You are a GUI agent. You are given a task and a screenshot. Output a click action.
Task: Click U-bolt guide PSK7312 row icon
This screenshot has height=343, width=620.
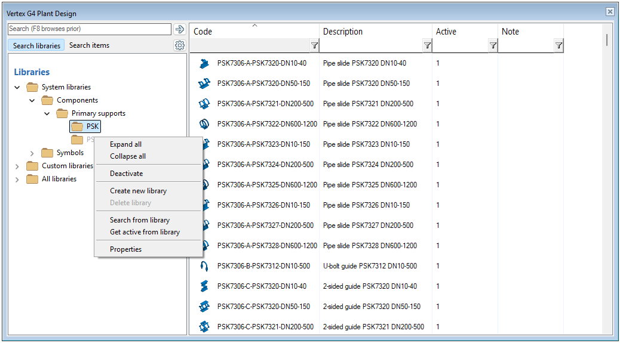(x=204, y=266)
